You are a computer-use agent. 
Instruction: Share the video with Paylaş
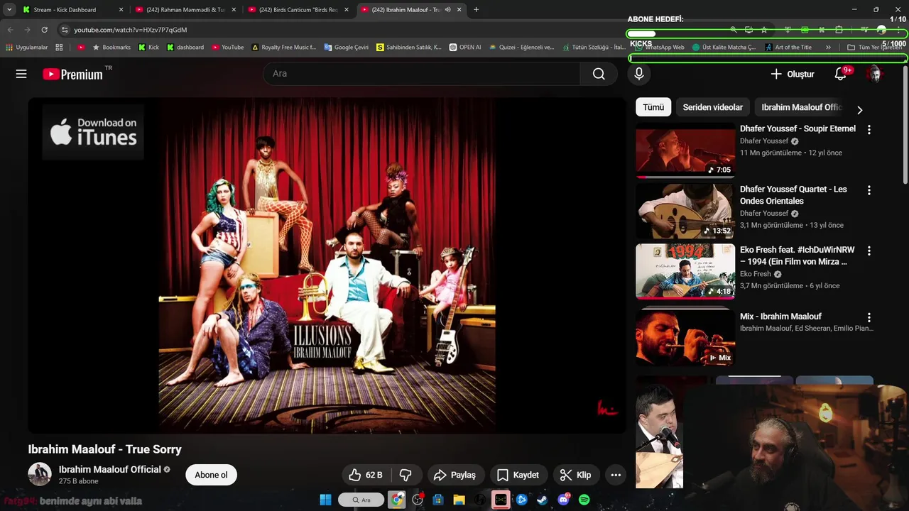tap(454, 475)
